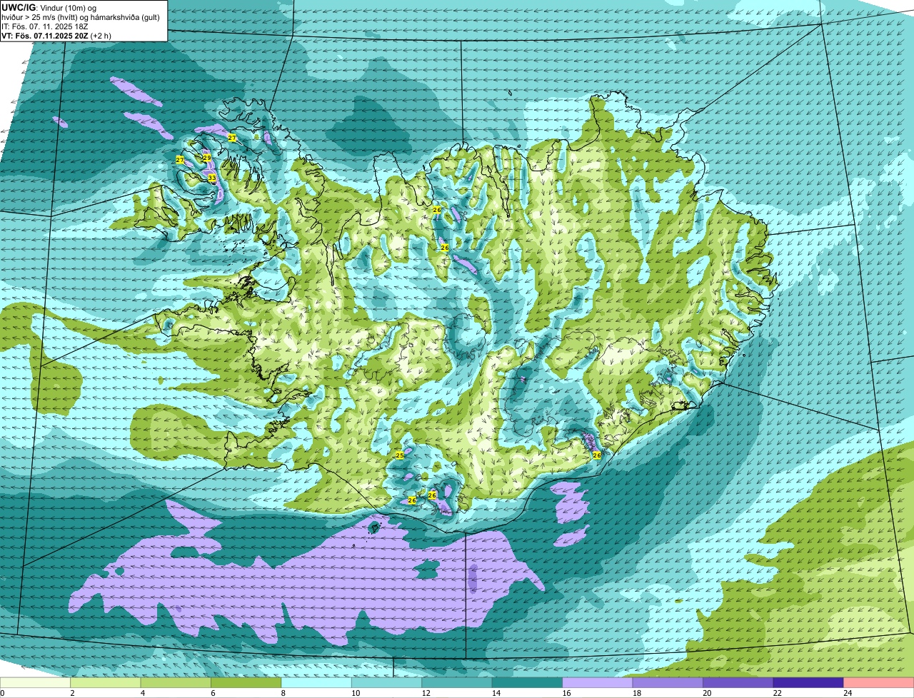
Task: Click the 20–22 m/s violet legend swatch
Action: tap(739, 682)
